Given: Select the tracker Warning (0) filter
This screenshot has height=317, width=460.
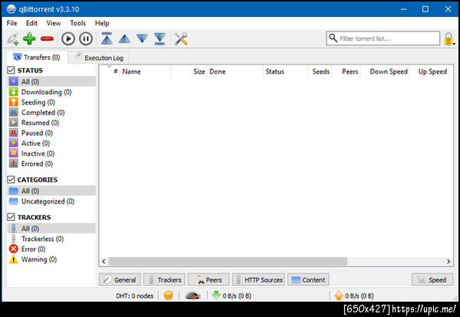Looking at the screenshot, I should click(51, 259).
